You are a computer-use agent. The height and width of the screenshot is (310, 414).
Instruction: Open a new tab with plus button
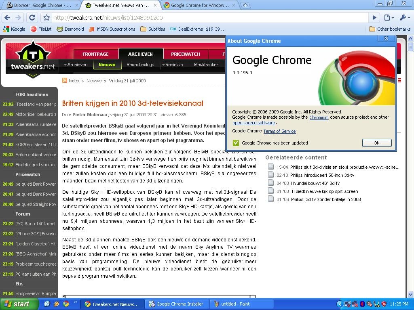(245, 5)
